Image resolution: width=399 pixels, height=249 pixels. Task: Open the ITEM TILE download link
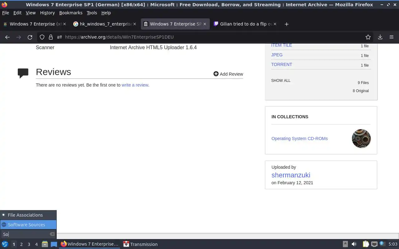(281, 45)
